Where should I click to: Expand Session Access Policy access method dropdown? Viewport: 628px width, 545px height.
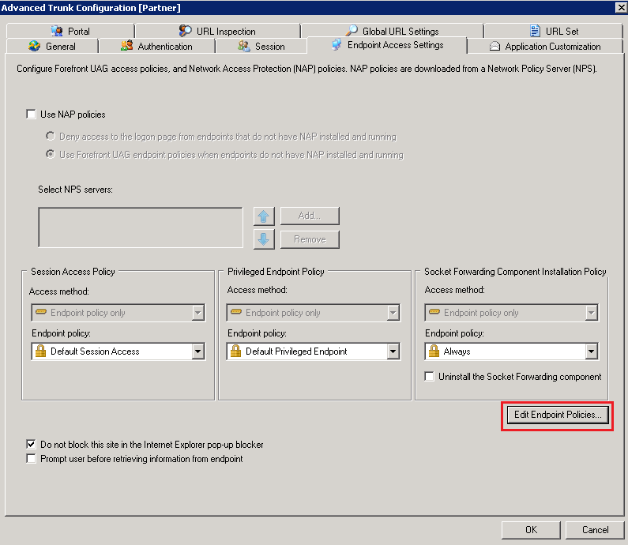pos(197,313)
